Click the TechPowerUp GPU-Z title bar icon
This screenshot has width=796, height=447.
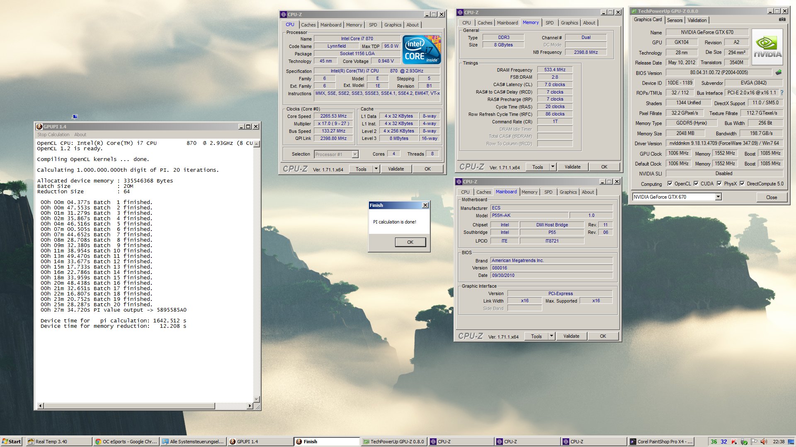(x=634, y=11)
